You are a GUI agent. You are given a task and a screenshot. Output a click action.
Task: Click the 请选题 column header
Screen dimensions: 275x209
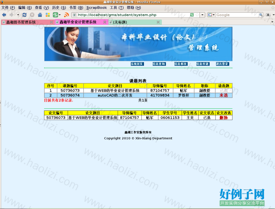pos(224,86)
